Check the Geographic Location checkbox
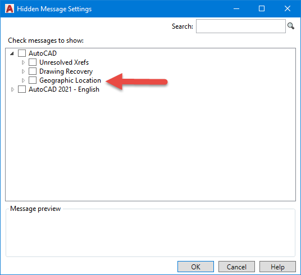The width and height of the screenshot is (301, 275). tap(33, 80)
